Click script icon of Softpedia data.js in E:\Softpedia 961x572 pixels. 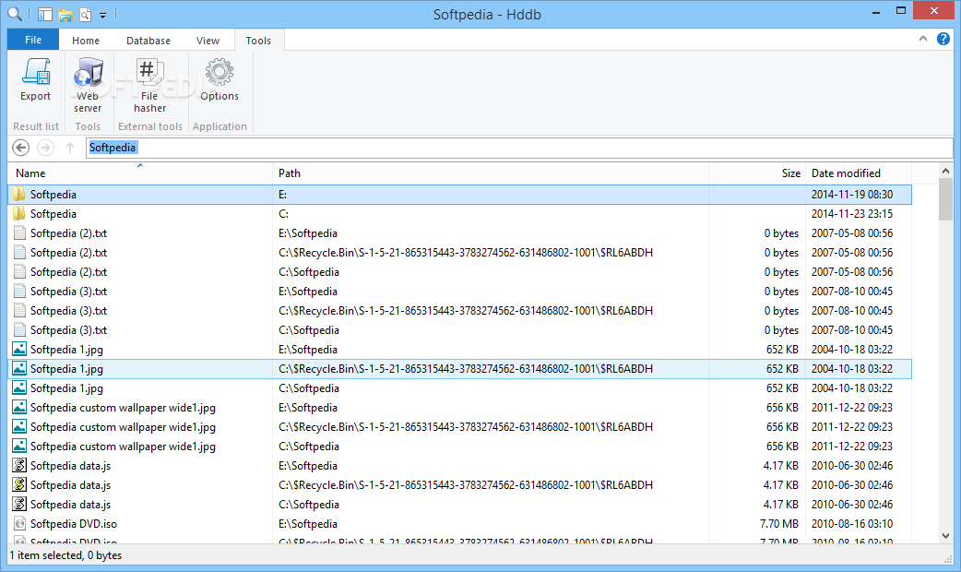19,465
